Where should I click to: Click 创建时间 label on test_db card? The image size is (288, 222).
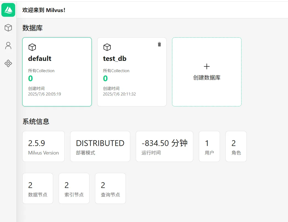click(x=111, y=89)
